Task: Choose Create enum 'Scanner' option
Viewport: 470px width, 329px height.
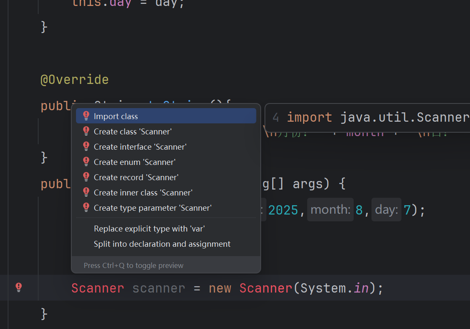Action: click(166, 162)
